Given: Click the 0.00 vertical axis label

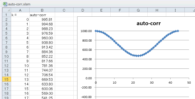Looking at the screenshot, I should point(88,78).
